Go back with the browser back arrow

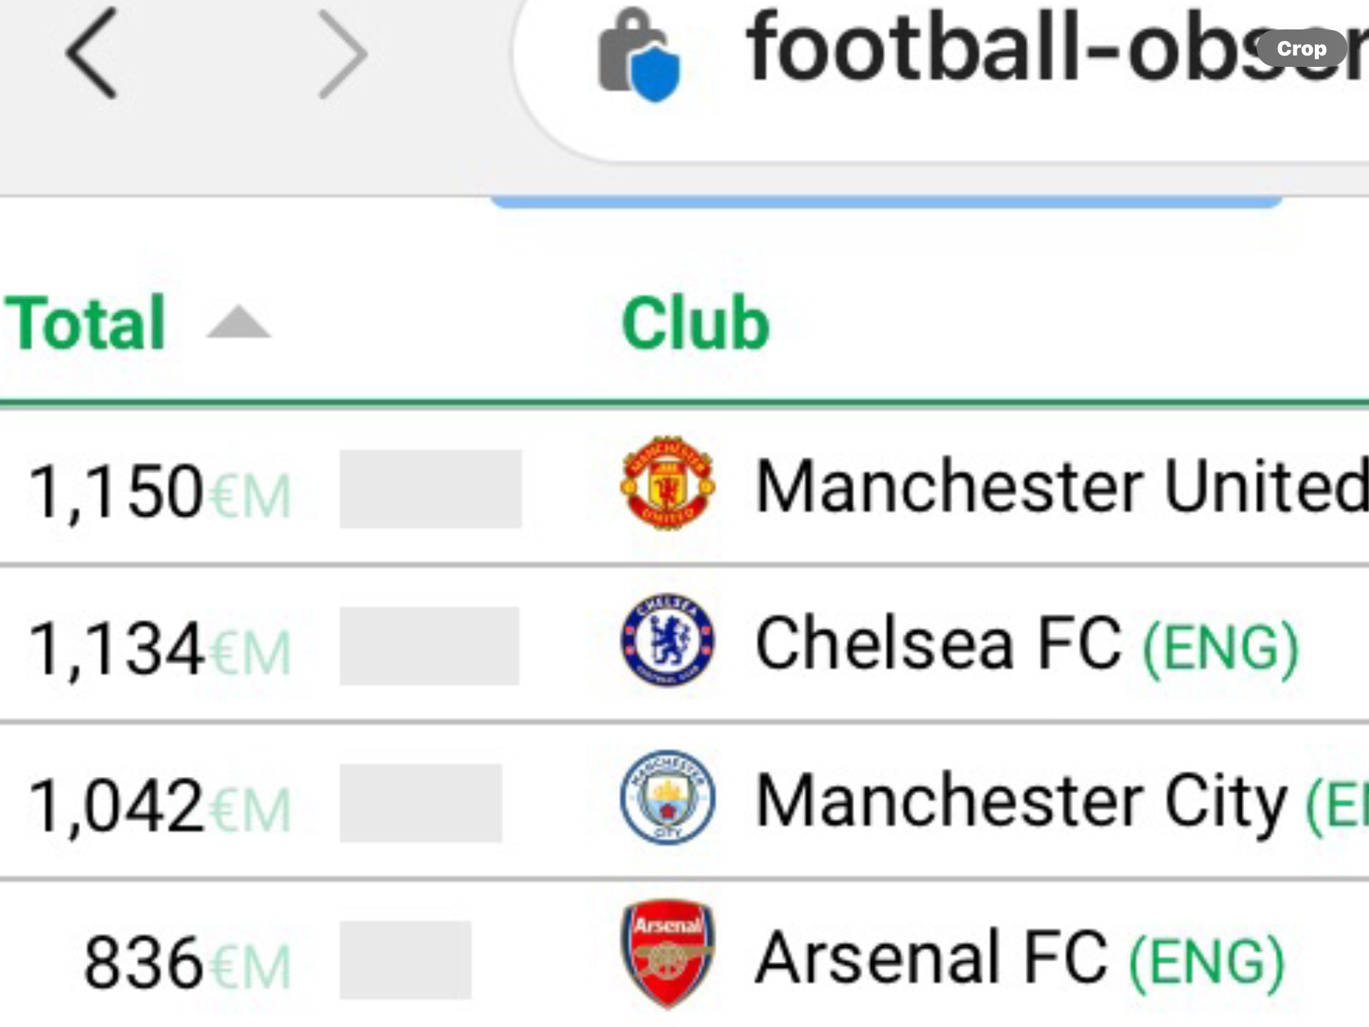click(x=92, y=53)
